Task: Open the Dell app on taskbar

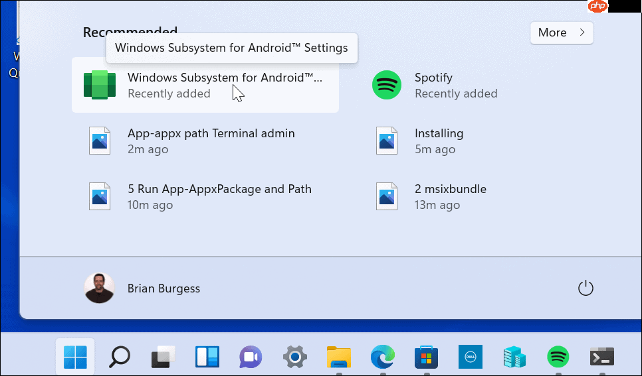Action: pos(471,357)
